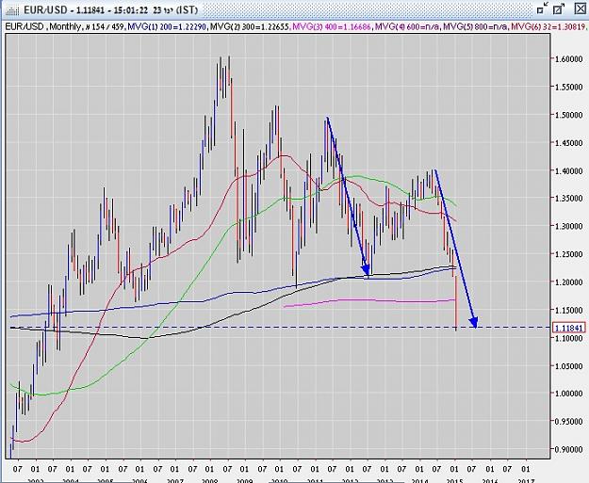Viewport: 589px width, 483px height.
Task: Select MVG(3) 400=1.16686 indicator label
Action: coord(332,26)
